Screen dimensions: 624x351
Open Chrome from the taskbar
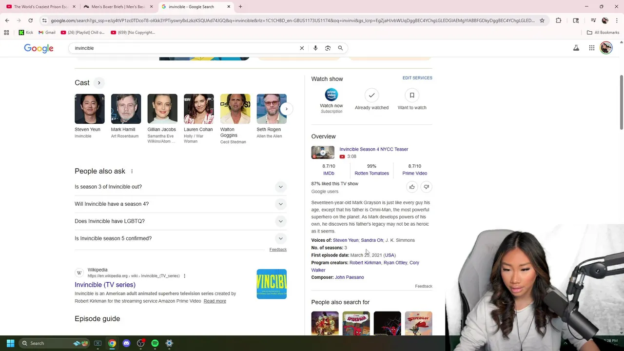(112, 343)
